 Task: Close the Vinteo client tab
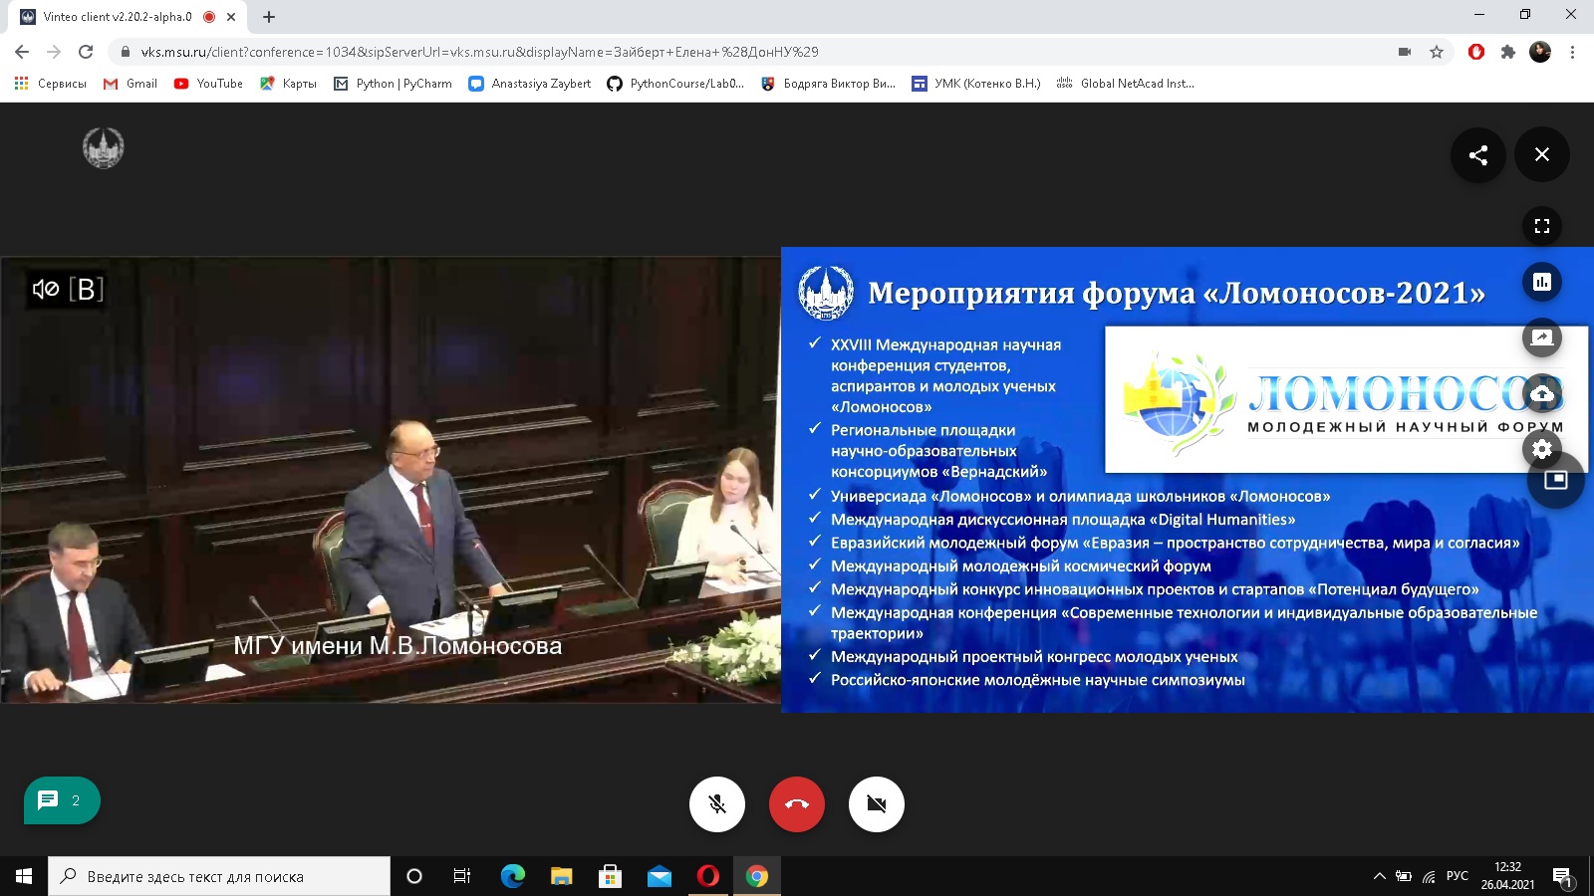tap(231, 17)
